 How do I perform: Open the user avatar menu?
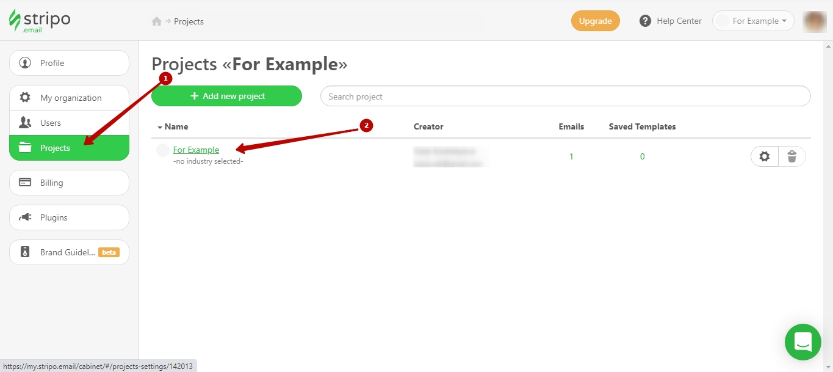[x=815, y=21]
